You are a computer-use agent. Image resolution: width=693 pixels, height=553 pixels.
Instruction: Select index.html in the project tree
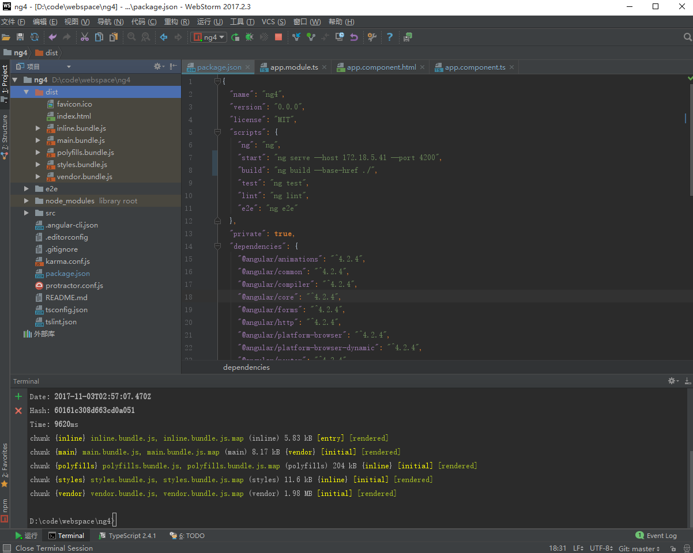click(x=74, y=116)
